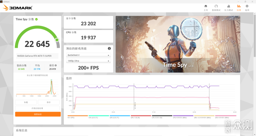Open the Battlefield V game dropdown

coord(88,55)
